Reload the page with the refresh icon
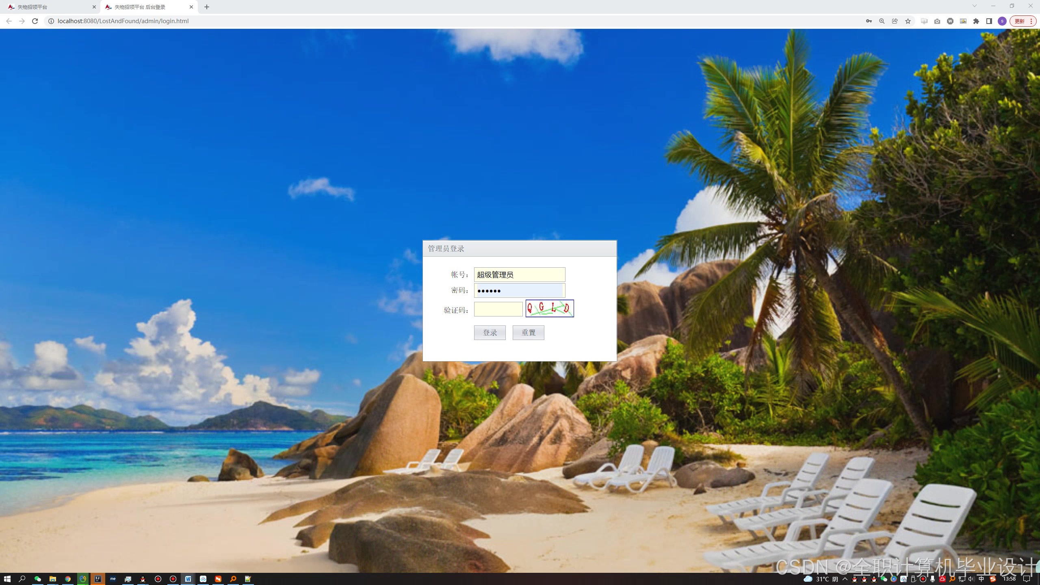Screen dimensions: 1040x585 pyautogui.click(x=35, y=21)
